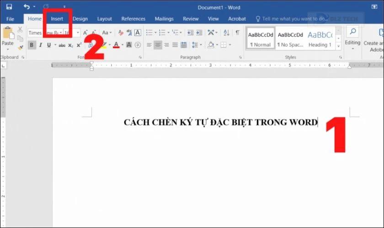Screen dimensions: 384x228
Task: Go to the References tab
Action: click(133, 19)
